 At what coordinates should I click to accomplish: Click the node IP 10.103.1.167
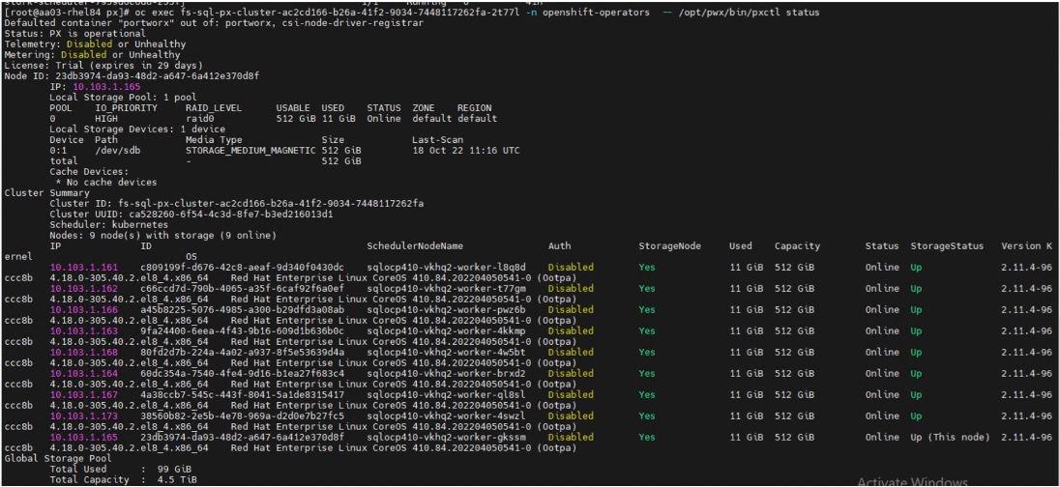(84, 394)
